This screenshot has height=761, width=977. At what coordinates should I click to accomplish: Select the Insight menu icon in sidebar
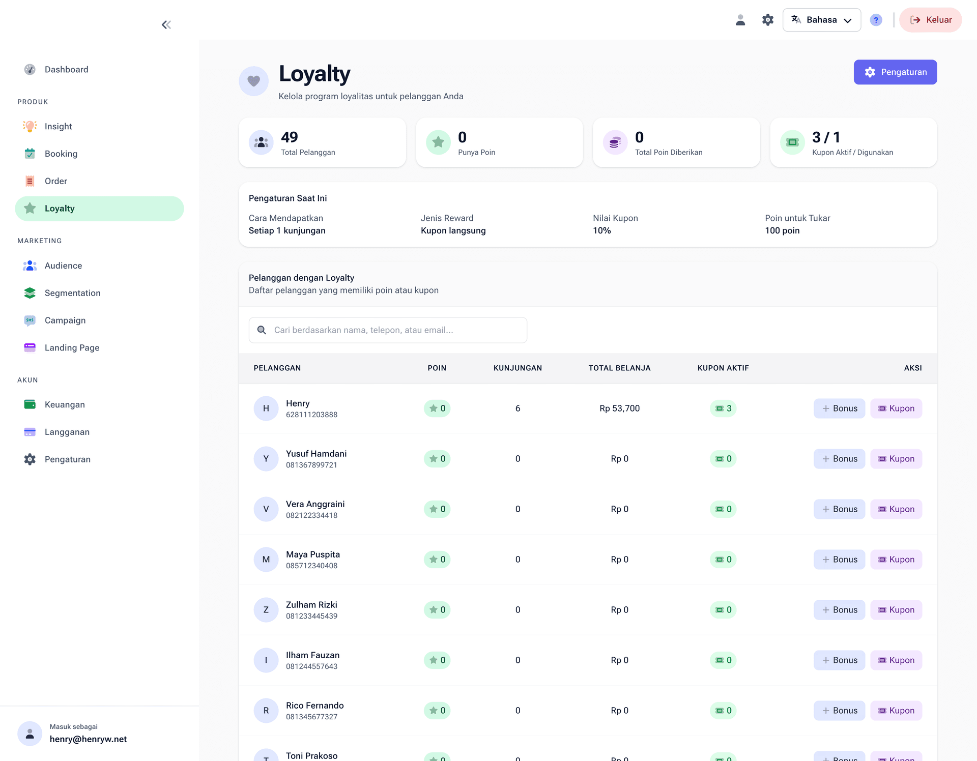coord(30,126)
